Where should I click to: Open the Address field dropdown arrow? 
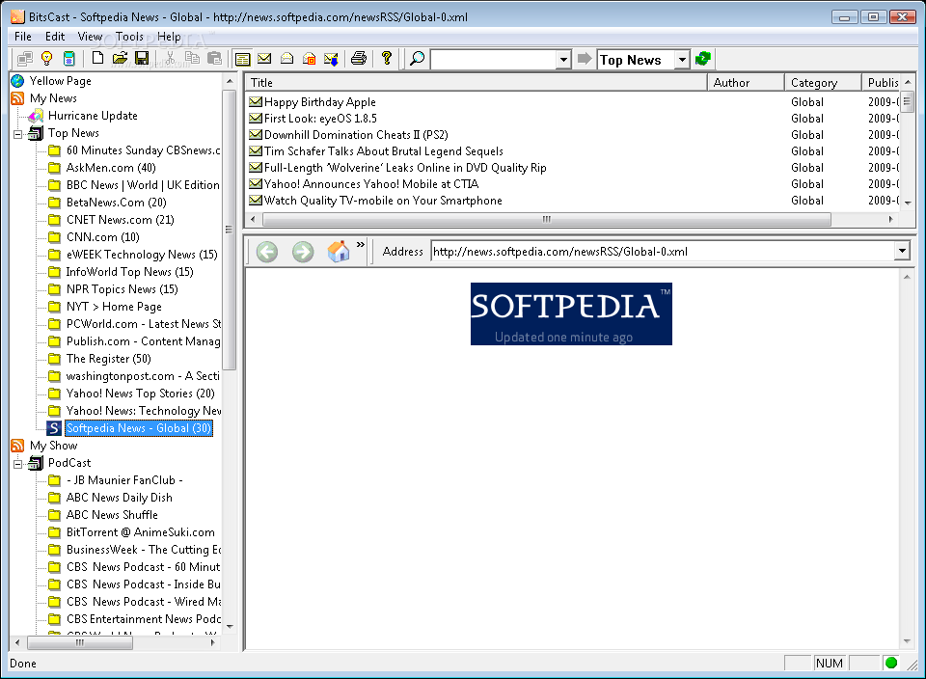[903, 251]
